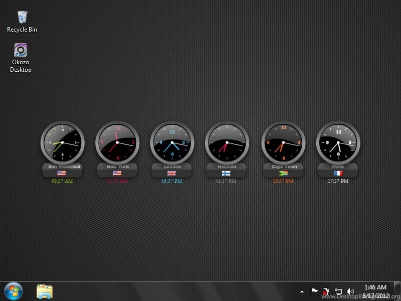Open the Action Center flag icon
The height and width of the screenshot is (301, 401).
click(x=314, y=291)
